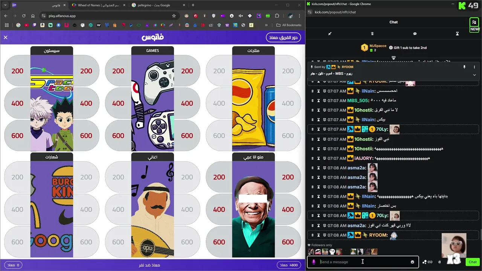Click username MBS_505 in chat
The image size is (482, 271).
click(357, 100)
